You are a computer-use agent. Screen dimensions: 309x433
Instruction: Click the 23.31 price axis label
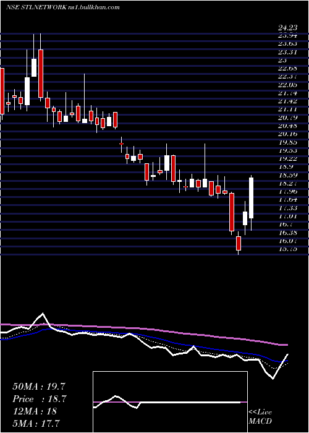tap(287, 52)
